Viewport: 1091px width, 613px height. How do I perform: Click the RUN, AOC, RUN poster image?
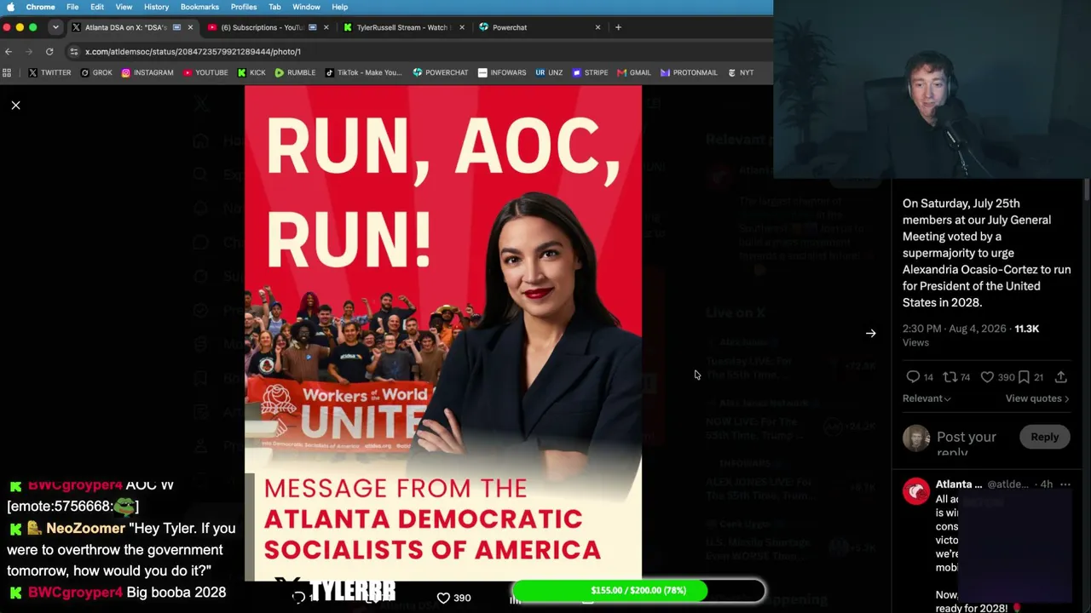click(x=443, y=333)
